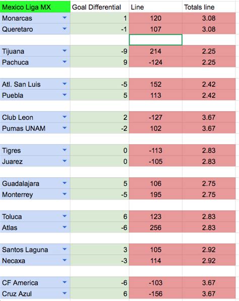Expand the Pumas UNAM dropdown arrow

65,128
